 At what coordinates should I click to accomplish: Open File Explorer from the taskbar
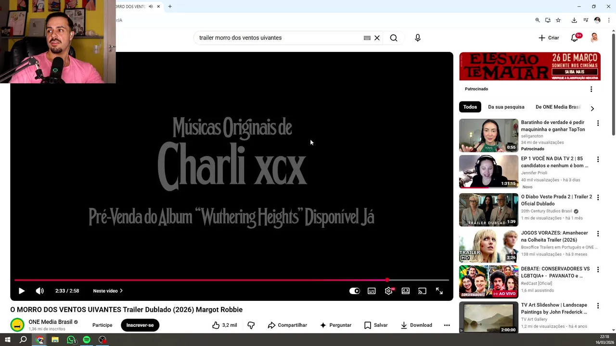[55, 340]
